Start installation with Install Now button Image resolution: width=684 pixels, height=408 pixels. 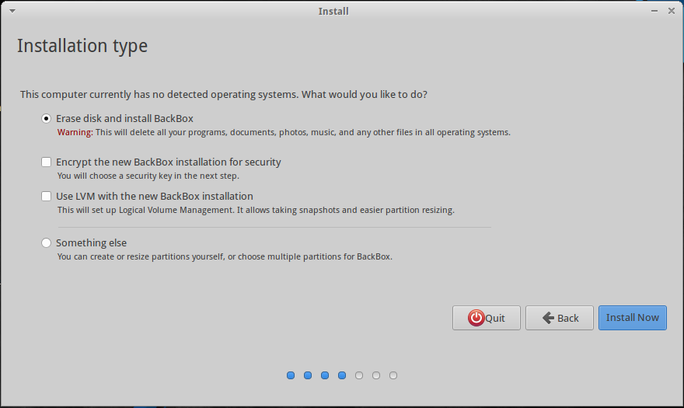(632, 318)
